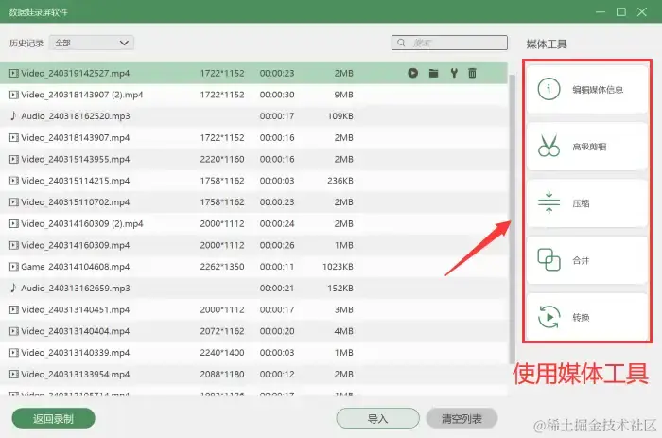Viewport: 662px width, 438px height.
Task: Open the 历史记录 filter dropdown showing 全部
Action: point(92,43)
